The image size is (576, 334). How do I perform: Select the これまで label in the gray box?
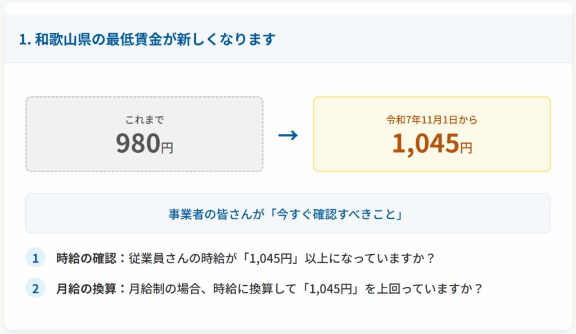[145, 120]
